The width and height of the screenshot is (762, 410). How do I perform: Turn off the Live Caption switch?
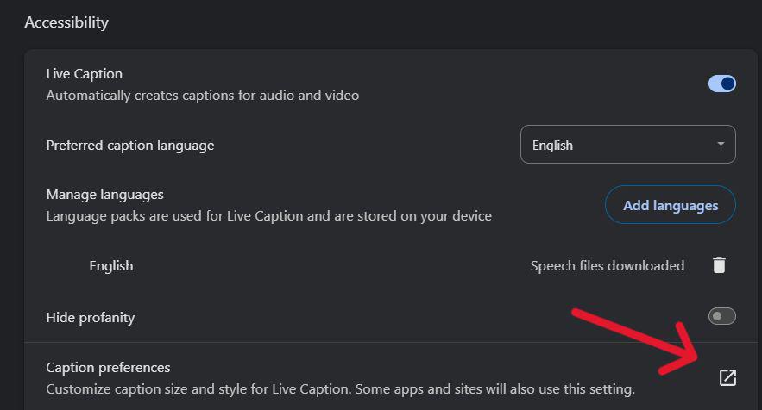tap(721, 84)
